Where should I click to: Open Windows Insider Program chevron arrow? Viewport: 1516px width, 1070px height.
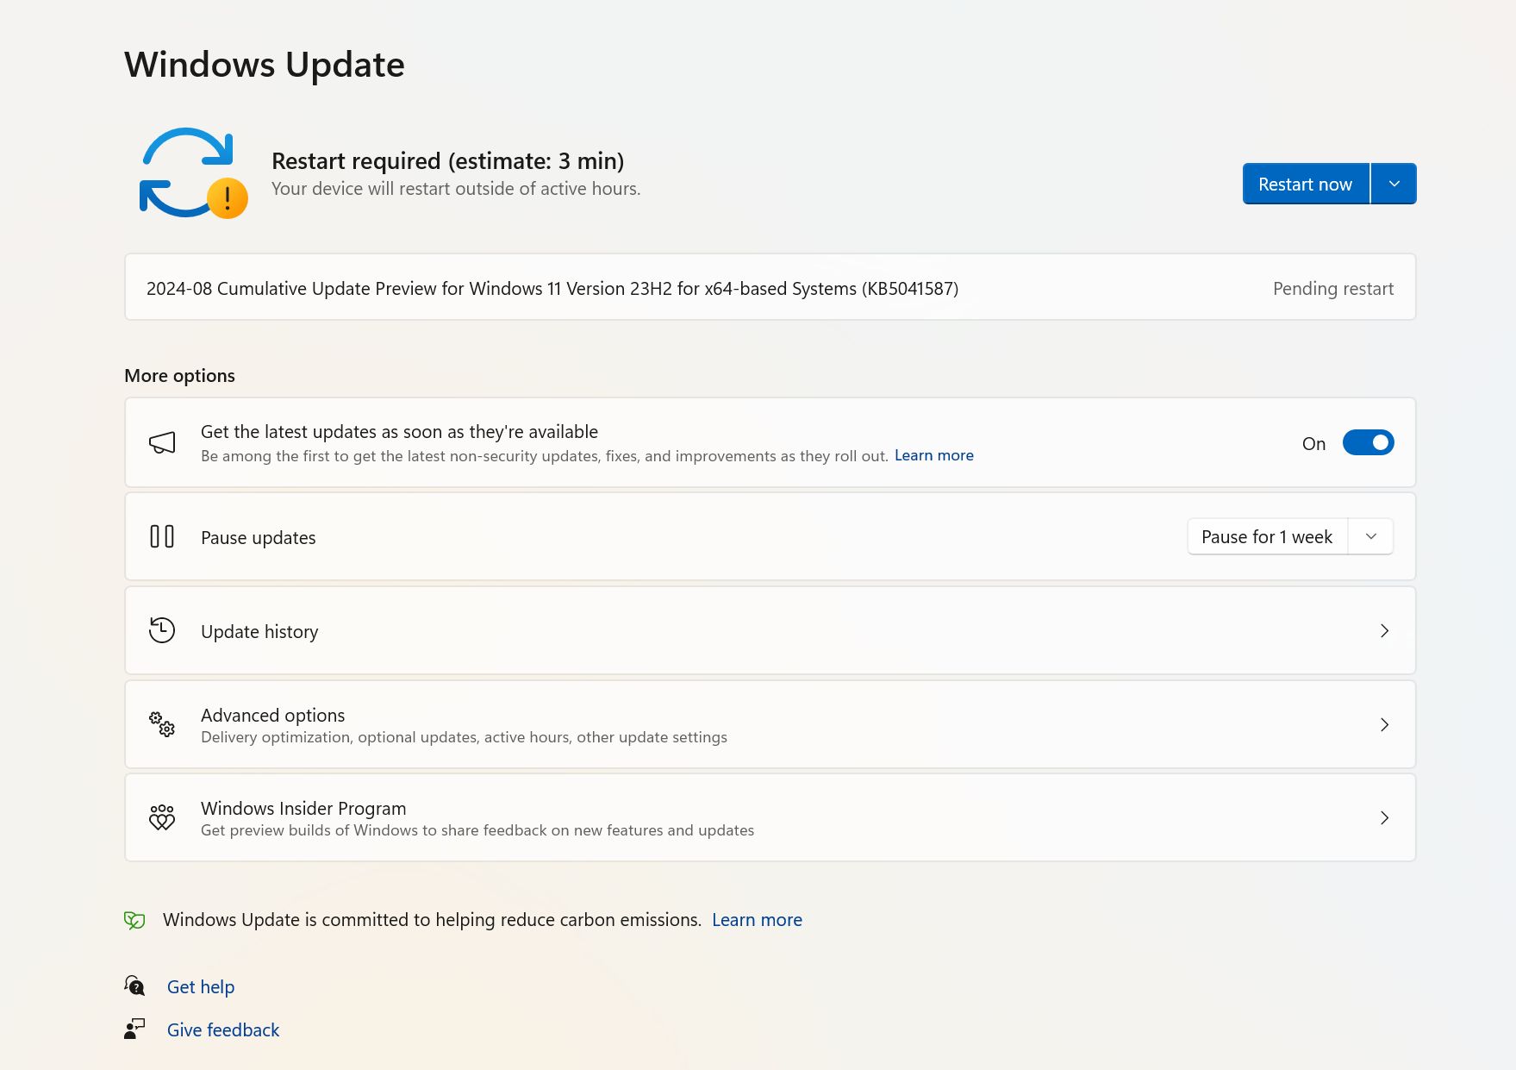coord(1384,817)
